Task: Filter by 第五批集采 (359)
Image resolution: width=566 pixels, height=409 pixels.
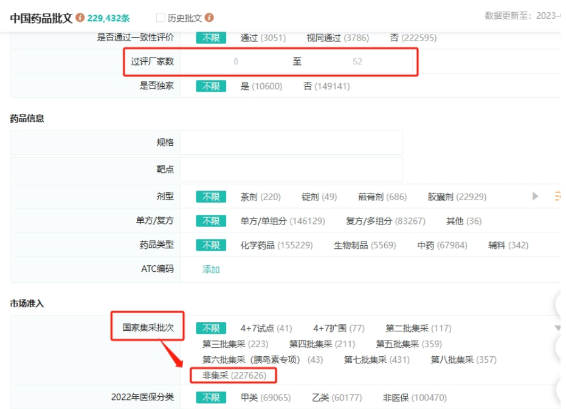Action: point(409,344)
